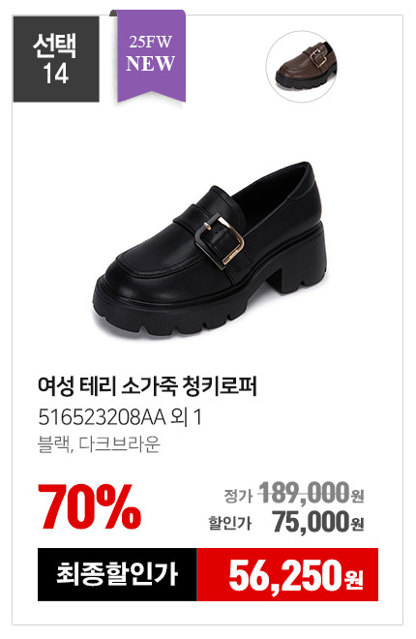Click the 할인가 label
Screen dimensions: 416x639
pyautogui.click(x=230, y=523)
